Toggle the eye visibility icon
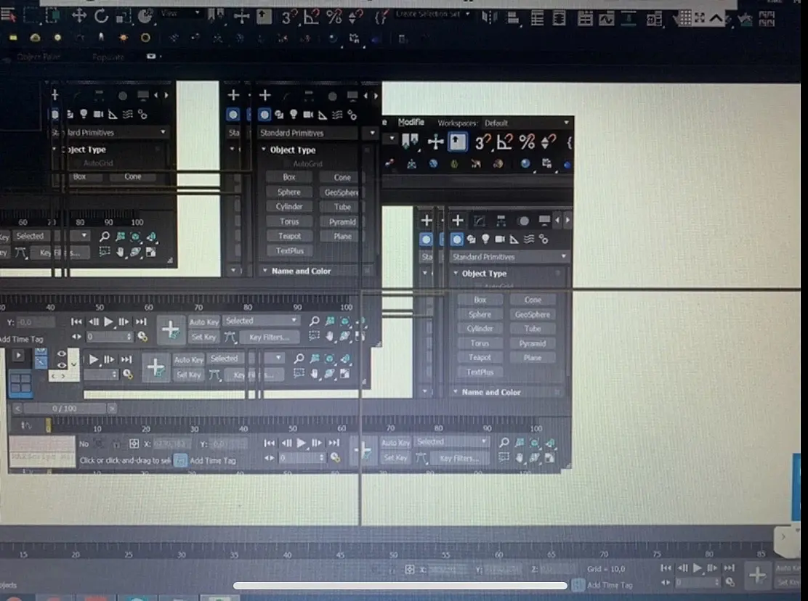Screen dimensions: 808x601 [61, 353]
